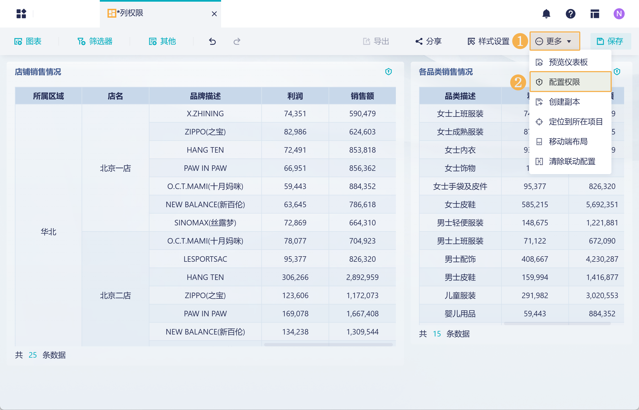
Task: Click shield icon on 店铺销售情况 panel
Action: 388,72
